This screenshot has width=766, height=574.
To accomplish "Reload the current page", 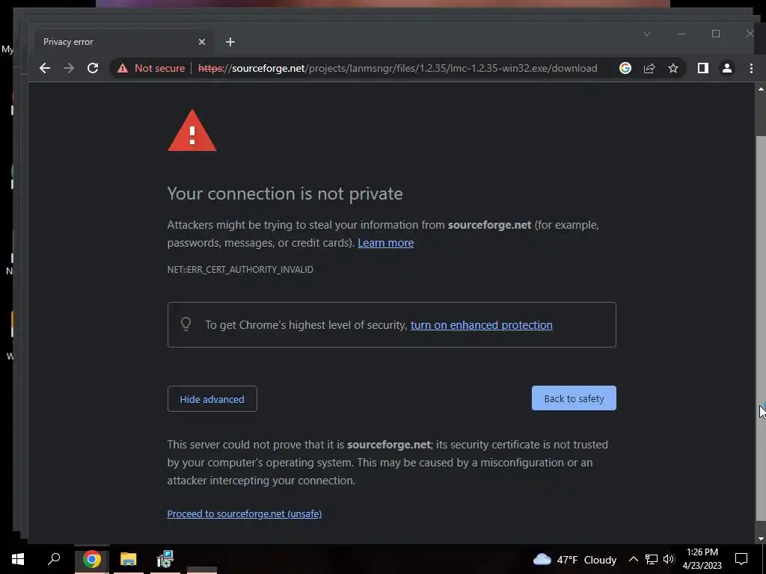I will click(x=93, y=68).
